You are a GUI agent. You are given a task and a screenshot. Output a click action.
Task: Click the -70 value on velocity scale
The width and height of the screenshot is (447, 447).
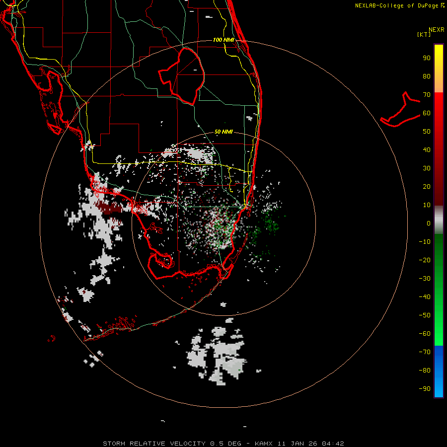(x=425, y=352)
